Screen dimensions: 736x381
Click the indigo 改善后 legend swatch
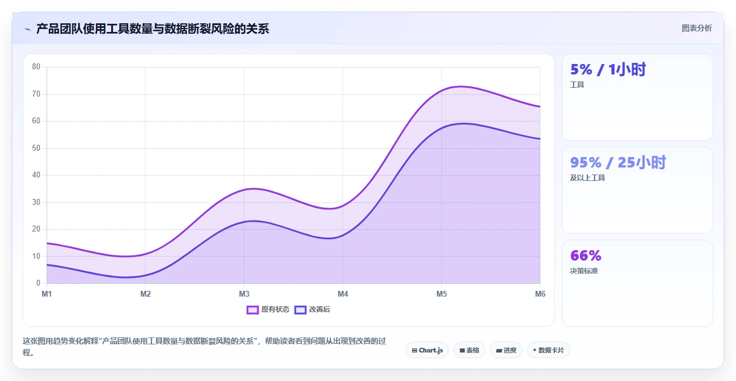click(300, 309)
